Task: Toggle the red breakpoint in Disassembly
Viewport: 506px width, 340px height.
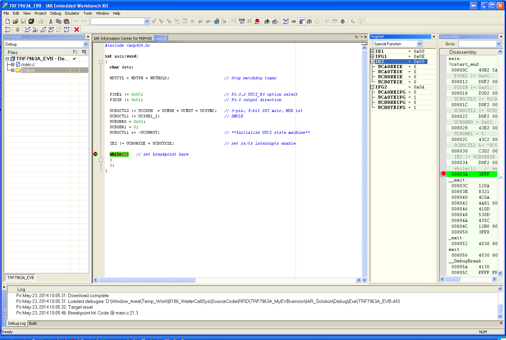Action: pos(443,174)
